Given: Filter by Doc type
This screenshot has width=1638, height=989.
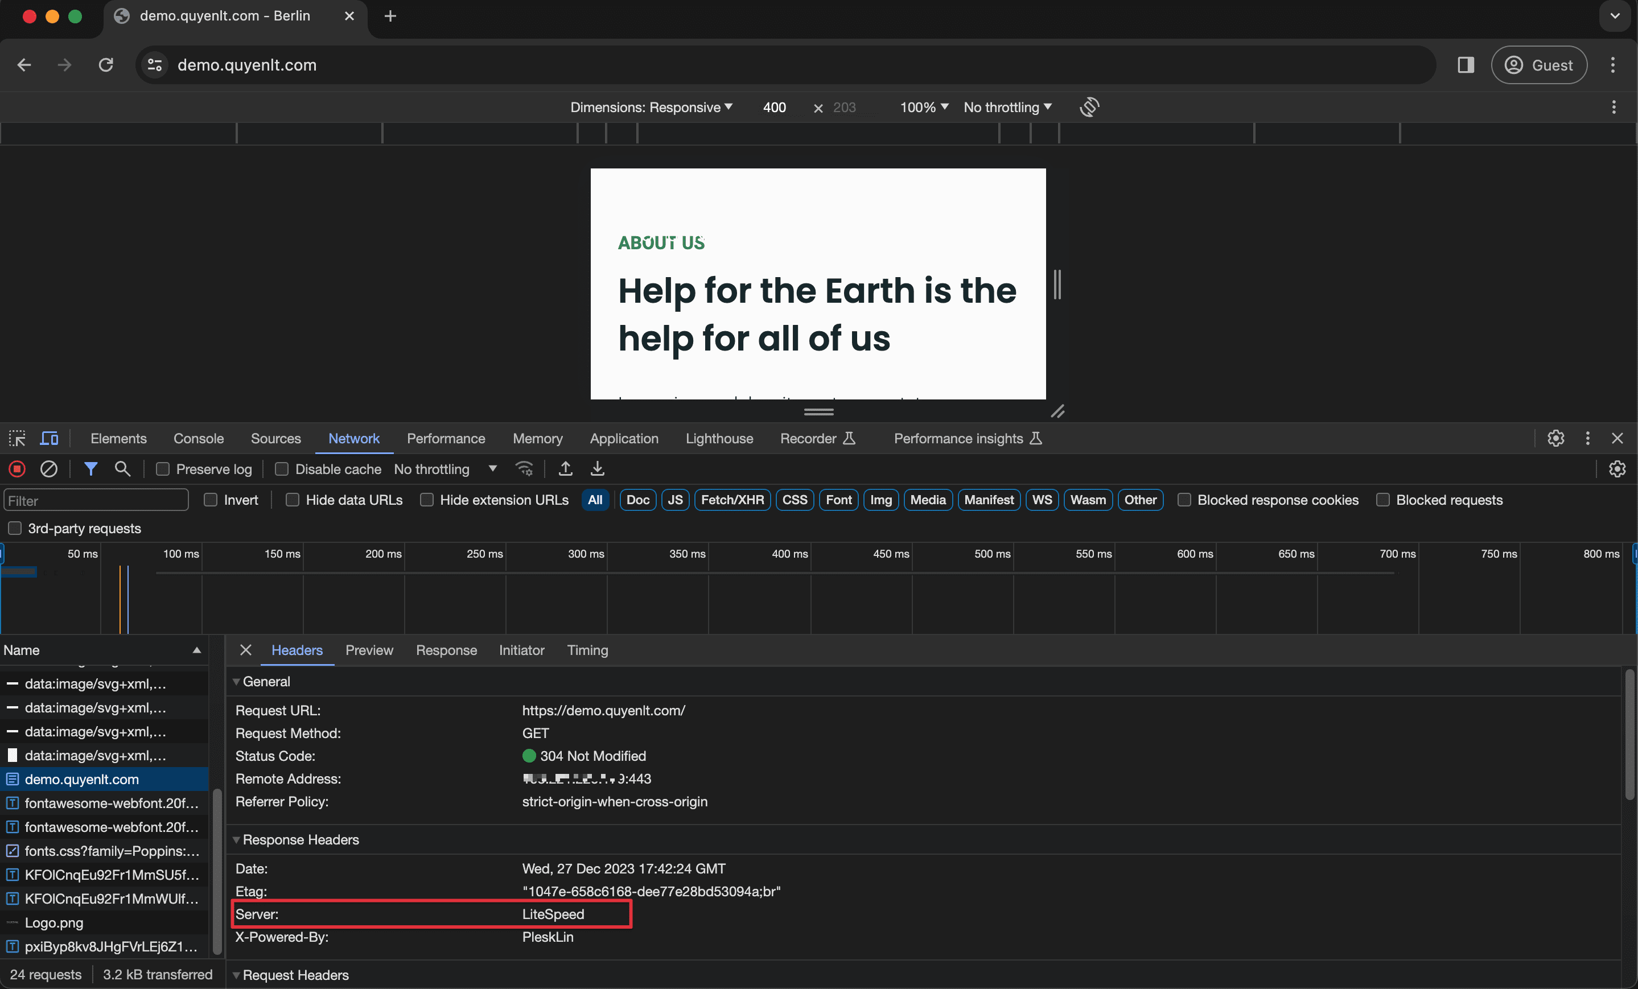Looking at the screenshot, I should tap(637, 500).
